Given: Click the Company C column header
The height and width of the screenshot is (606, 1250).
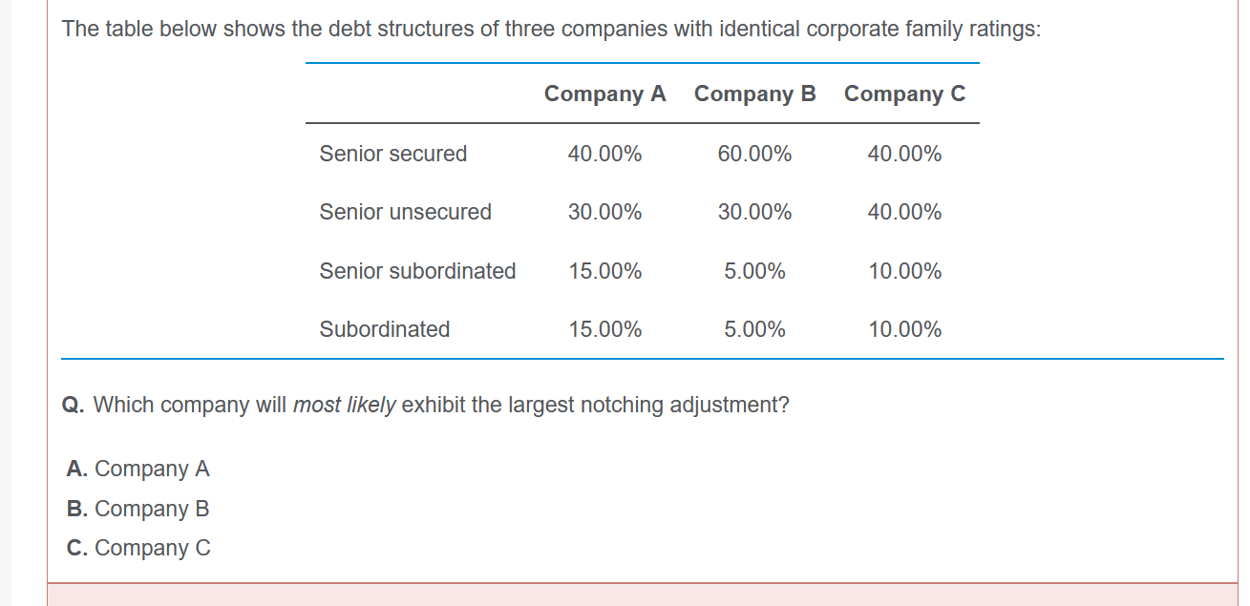Looking at the screenshot, I should click(x=904, y=94).
